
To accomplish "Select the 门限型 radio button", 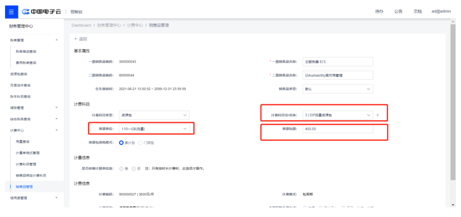I will click(x=140, y=143).
